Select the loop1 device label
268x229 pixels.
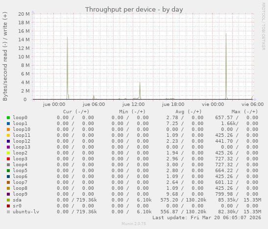click(20, 124)
